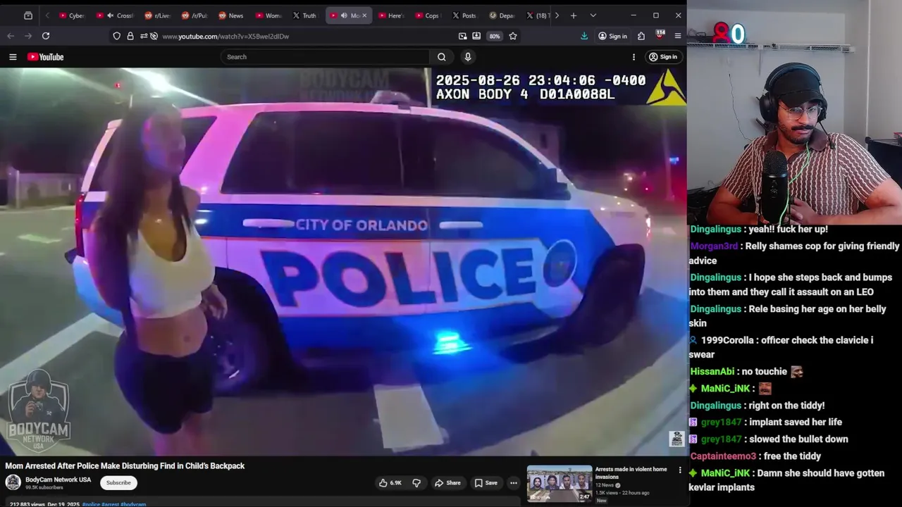Switch to the Depar tab
The width and height of the screenshot is (902, 507).
tap(502, 15)
